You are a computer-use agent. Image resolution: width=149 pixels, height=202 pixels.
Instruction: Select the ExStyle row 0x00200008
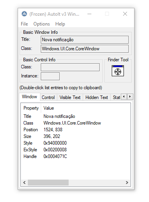coord(76,150)
